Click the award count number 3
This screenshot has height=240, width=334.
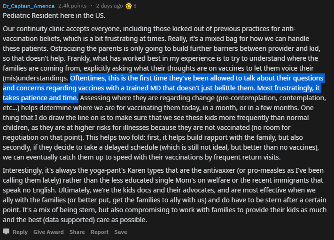135,6
